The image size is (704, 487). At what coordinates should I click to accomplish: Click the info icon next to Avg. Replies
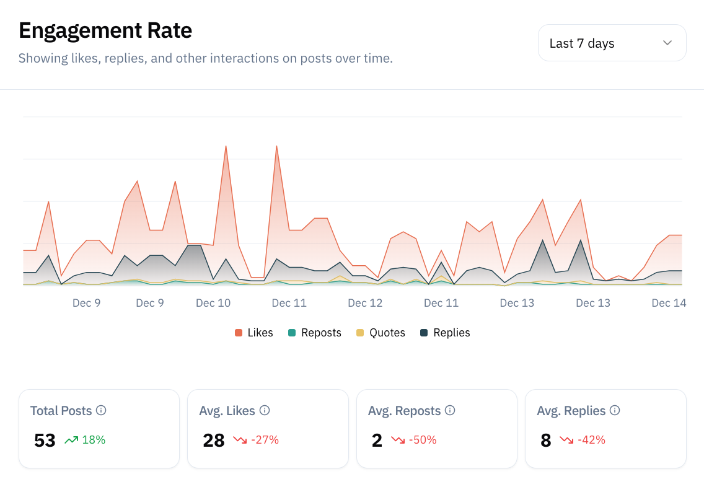coord(614,410)
